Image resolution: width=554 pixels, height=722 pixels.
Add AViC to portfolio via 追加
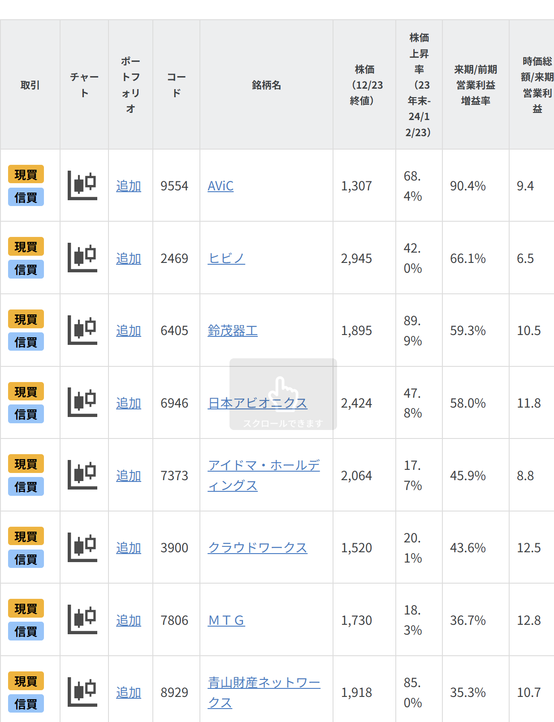(x=129, y=186)
